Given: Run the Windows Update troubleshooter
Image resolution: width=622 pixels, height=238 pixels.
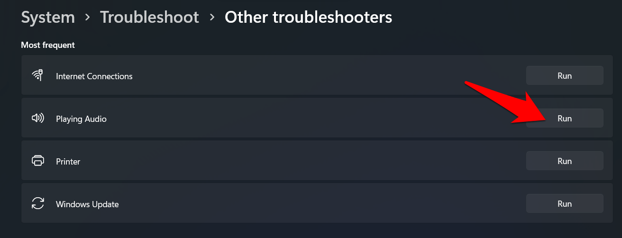Looking at the screenshot, I should click(x=564, y=203).
